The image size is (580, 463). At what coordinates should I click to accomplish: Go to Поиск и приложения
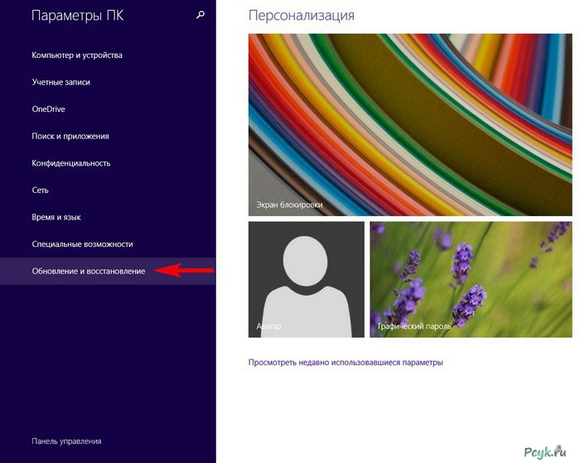[x=70, y=137]
